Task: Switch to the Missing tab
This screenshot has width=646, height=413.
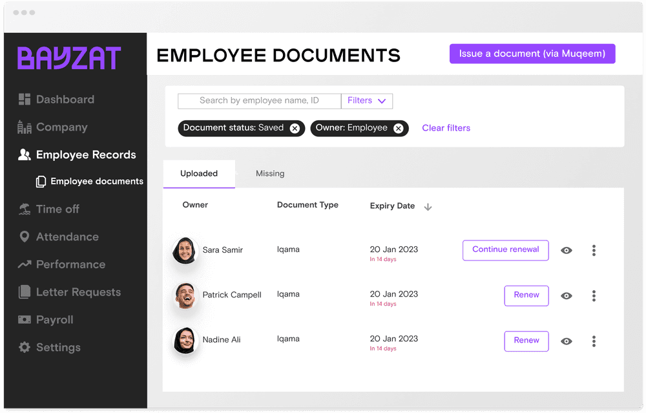Action: (270, 174)
